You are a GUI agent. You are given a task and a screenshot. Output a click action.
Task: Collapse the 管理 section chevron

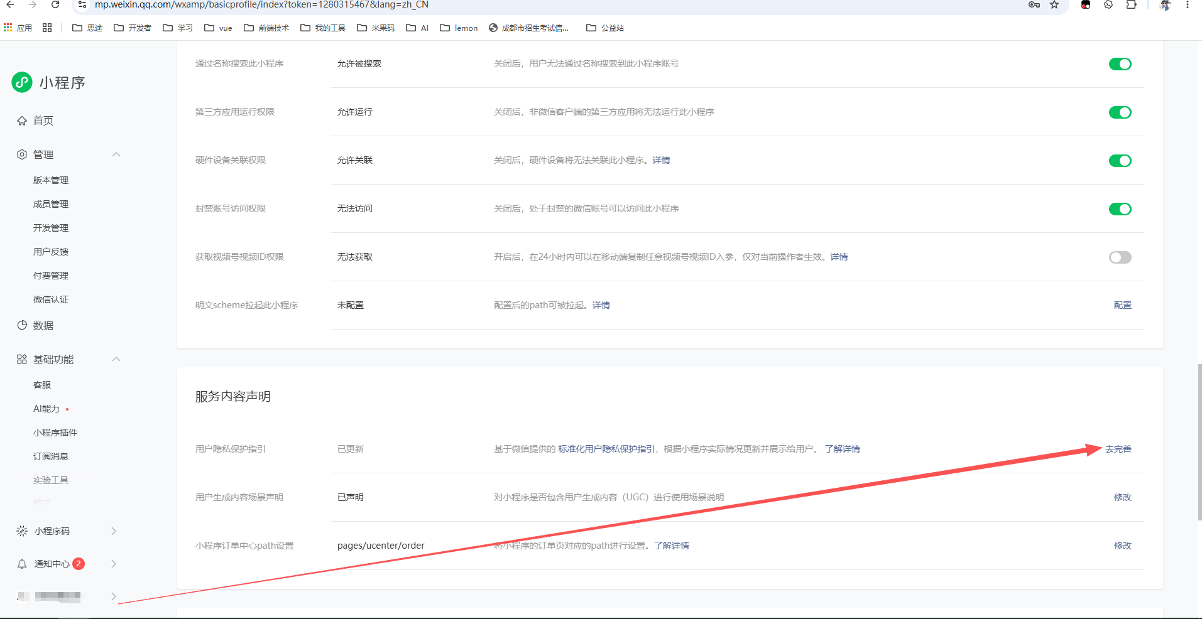[x=116, y=154]
